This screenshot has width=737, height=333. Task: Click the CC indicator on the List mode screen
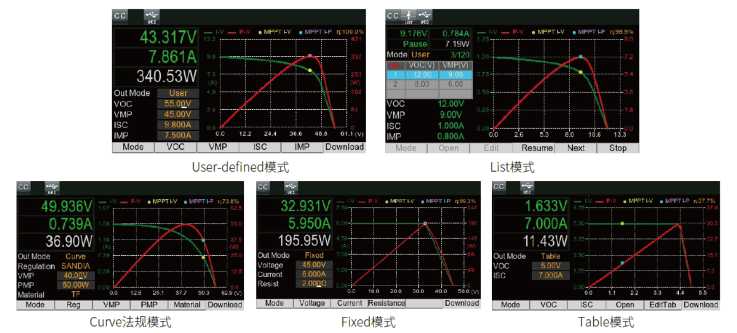coord(393,15)
